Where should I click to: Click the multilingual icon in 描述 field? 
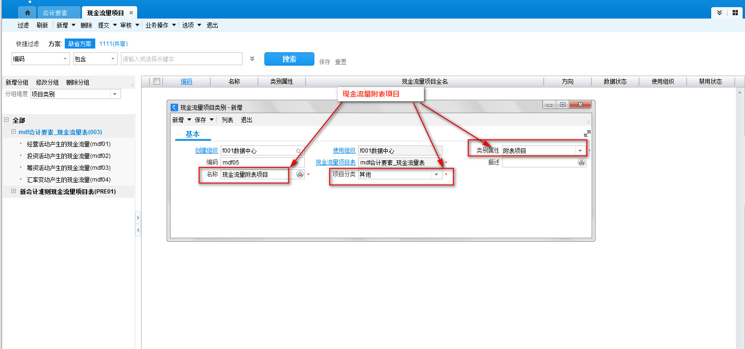(582, 163)
